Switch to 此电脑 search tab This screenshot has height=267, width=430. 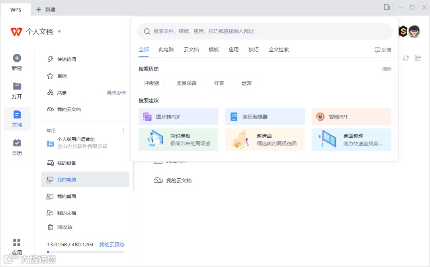click(x=166, y=50)
